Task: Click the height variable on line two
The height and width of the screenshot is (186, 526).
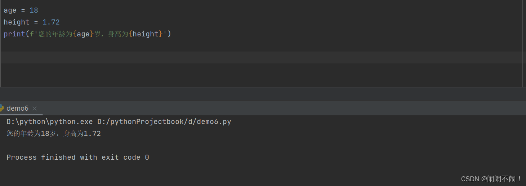Action: click(17, 22)
